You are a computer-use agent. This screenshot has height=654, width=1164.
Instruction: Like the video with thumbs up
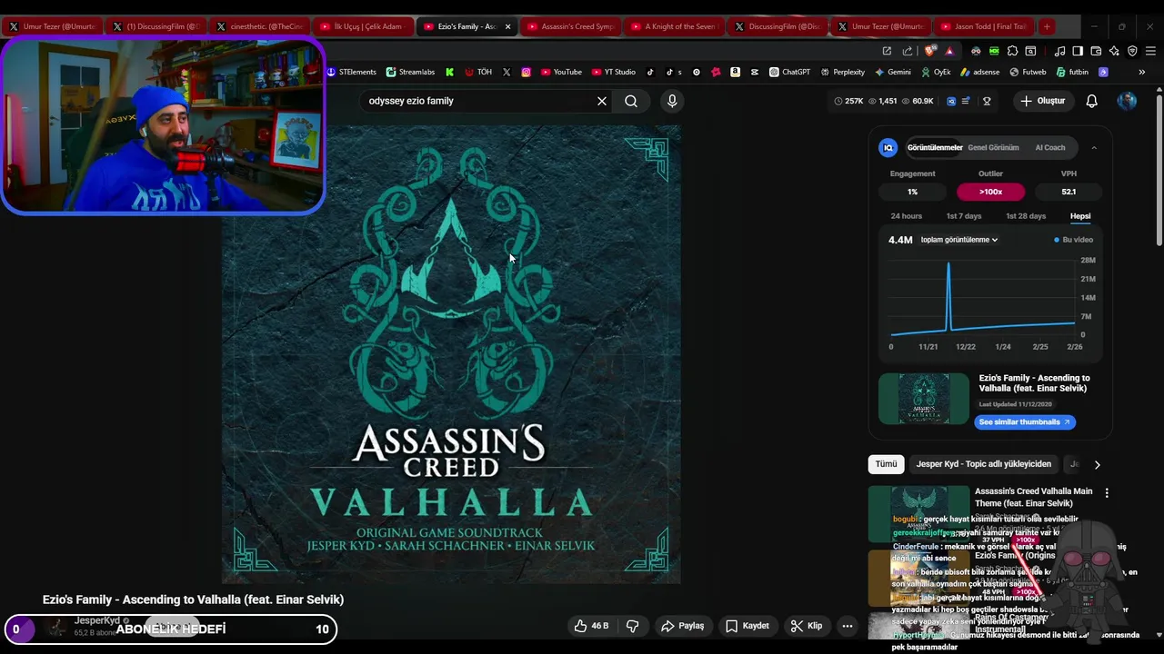point(590,626)
